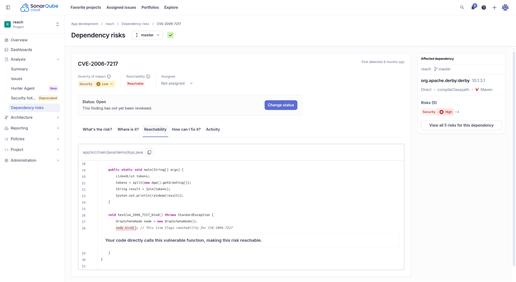
Task: Click the branch icon beside master in Affected dependency
Action: tap(436, 69)
